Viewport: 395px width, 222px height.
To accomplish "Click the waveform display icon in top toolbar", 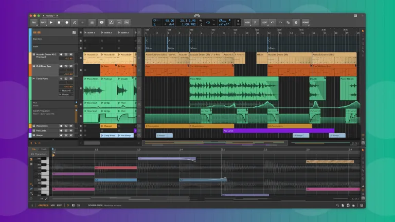I will [x=127, y=23].
